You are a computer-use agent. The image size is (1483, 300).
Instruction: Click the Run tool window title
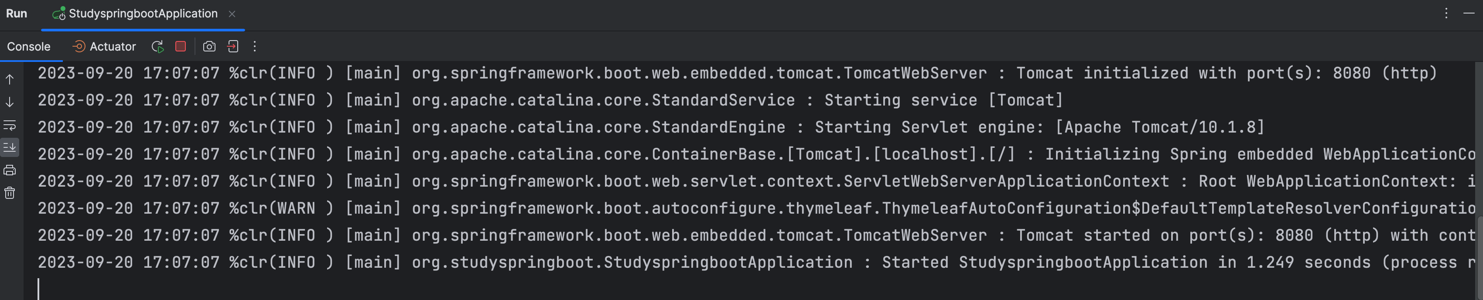(x=17, y=14)
